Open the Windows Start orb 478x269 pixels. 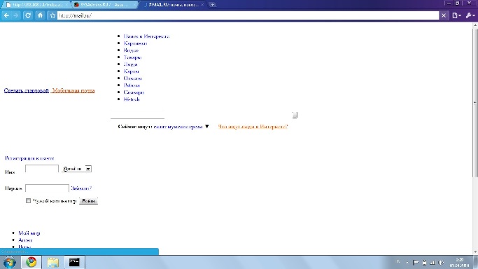coord(10,262)
